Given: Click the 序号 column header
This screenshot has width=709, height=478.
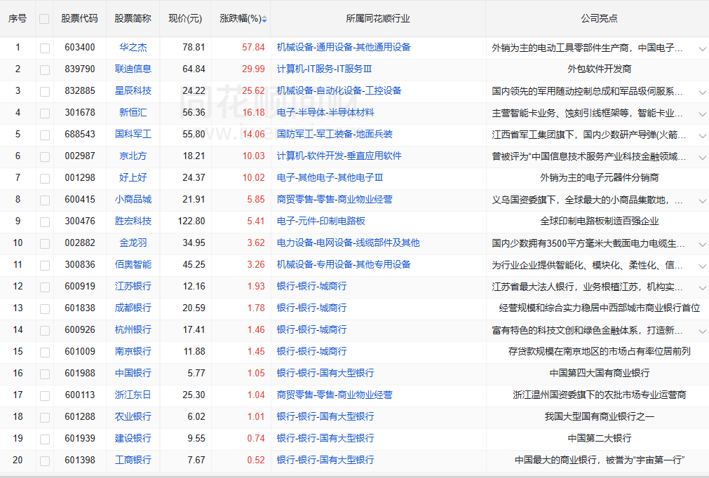Looking at the screenshot, I should coord(18,18).
